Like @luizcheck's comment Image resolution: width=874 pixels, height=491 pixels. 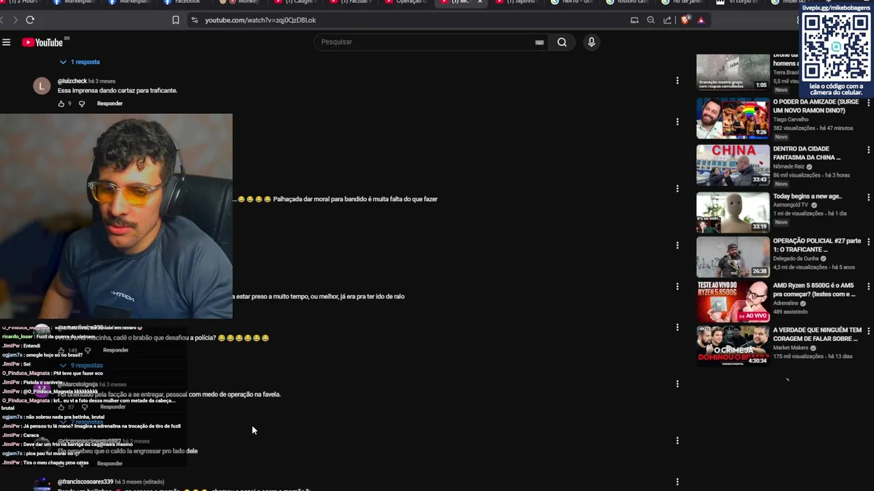coord(61,104)
